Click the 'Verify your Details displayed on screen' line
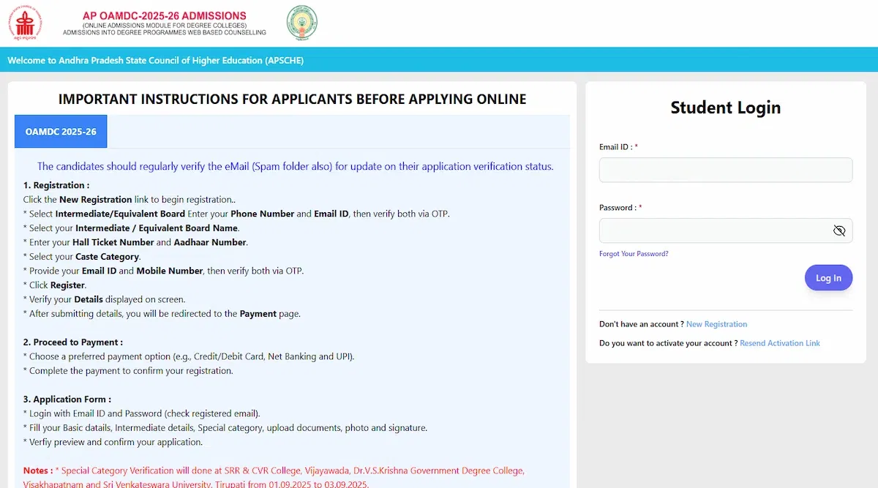Screen dimensions: 878x488 [105, 299]
